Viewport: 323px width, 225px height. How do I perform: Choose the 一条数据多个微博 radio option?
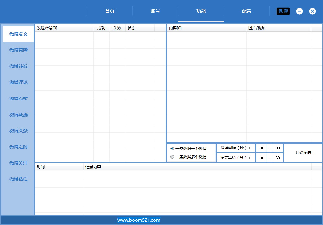coord(188,157)
